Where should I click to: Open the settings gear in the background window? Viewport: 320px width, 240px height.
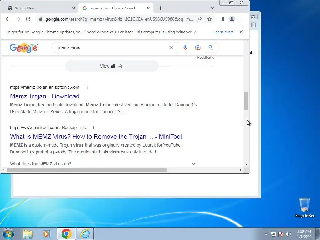point(253,25)
